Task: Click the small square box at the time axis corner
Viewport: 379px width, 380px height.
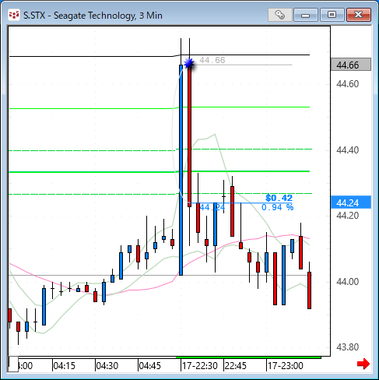Action: tap(13, 364)
